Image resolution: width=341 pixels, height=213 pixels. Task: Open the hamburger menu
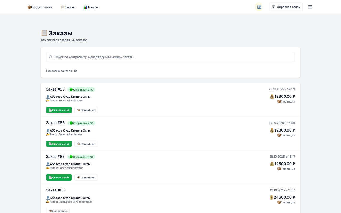310,7
